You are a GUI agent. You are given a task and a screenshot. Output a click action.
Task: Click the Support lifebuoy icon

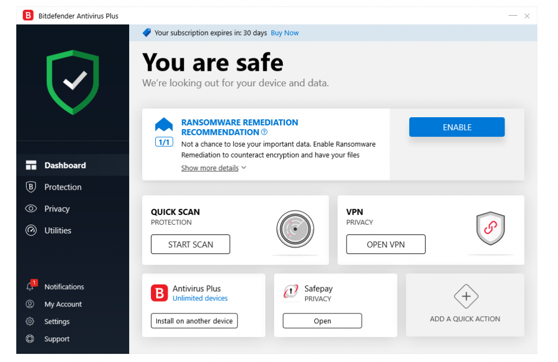click(30, 339)
